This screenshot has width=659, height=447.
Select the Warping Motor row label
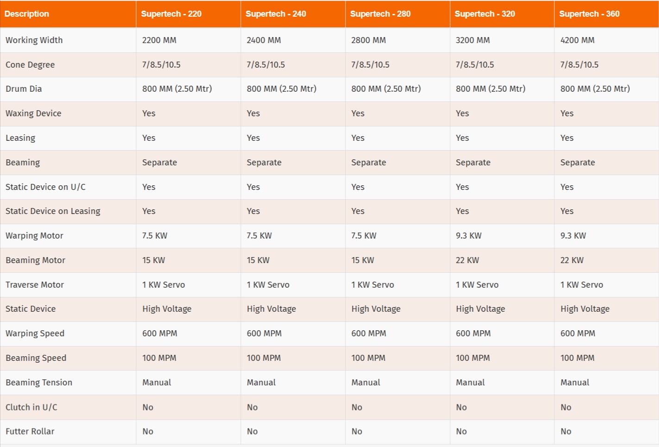[34, 236]
